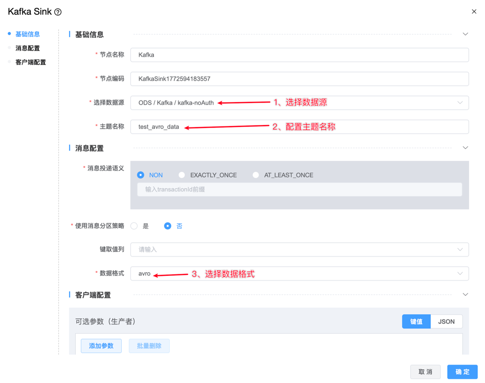This screenshot has width=485, height=383.
Task: Close the Kafka Sink dialog
Action: coord(474,12)
